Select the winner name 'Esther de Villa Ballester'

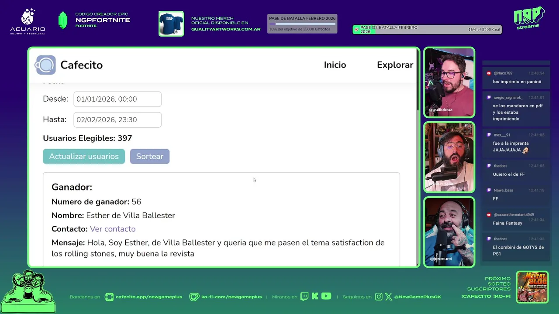tap(131, 215)
